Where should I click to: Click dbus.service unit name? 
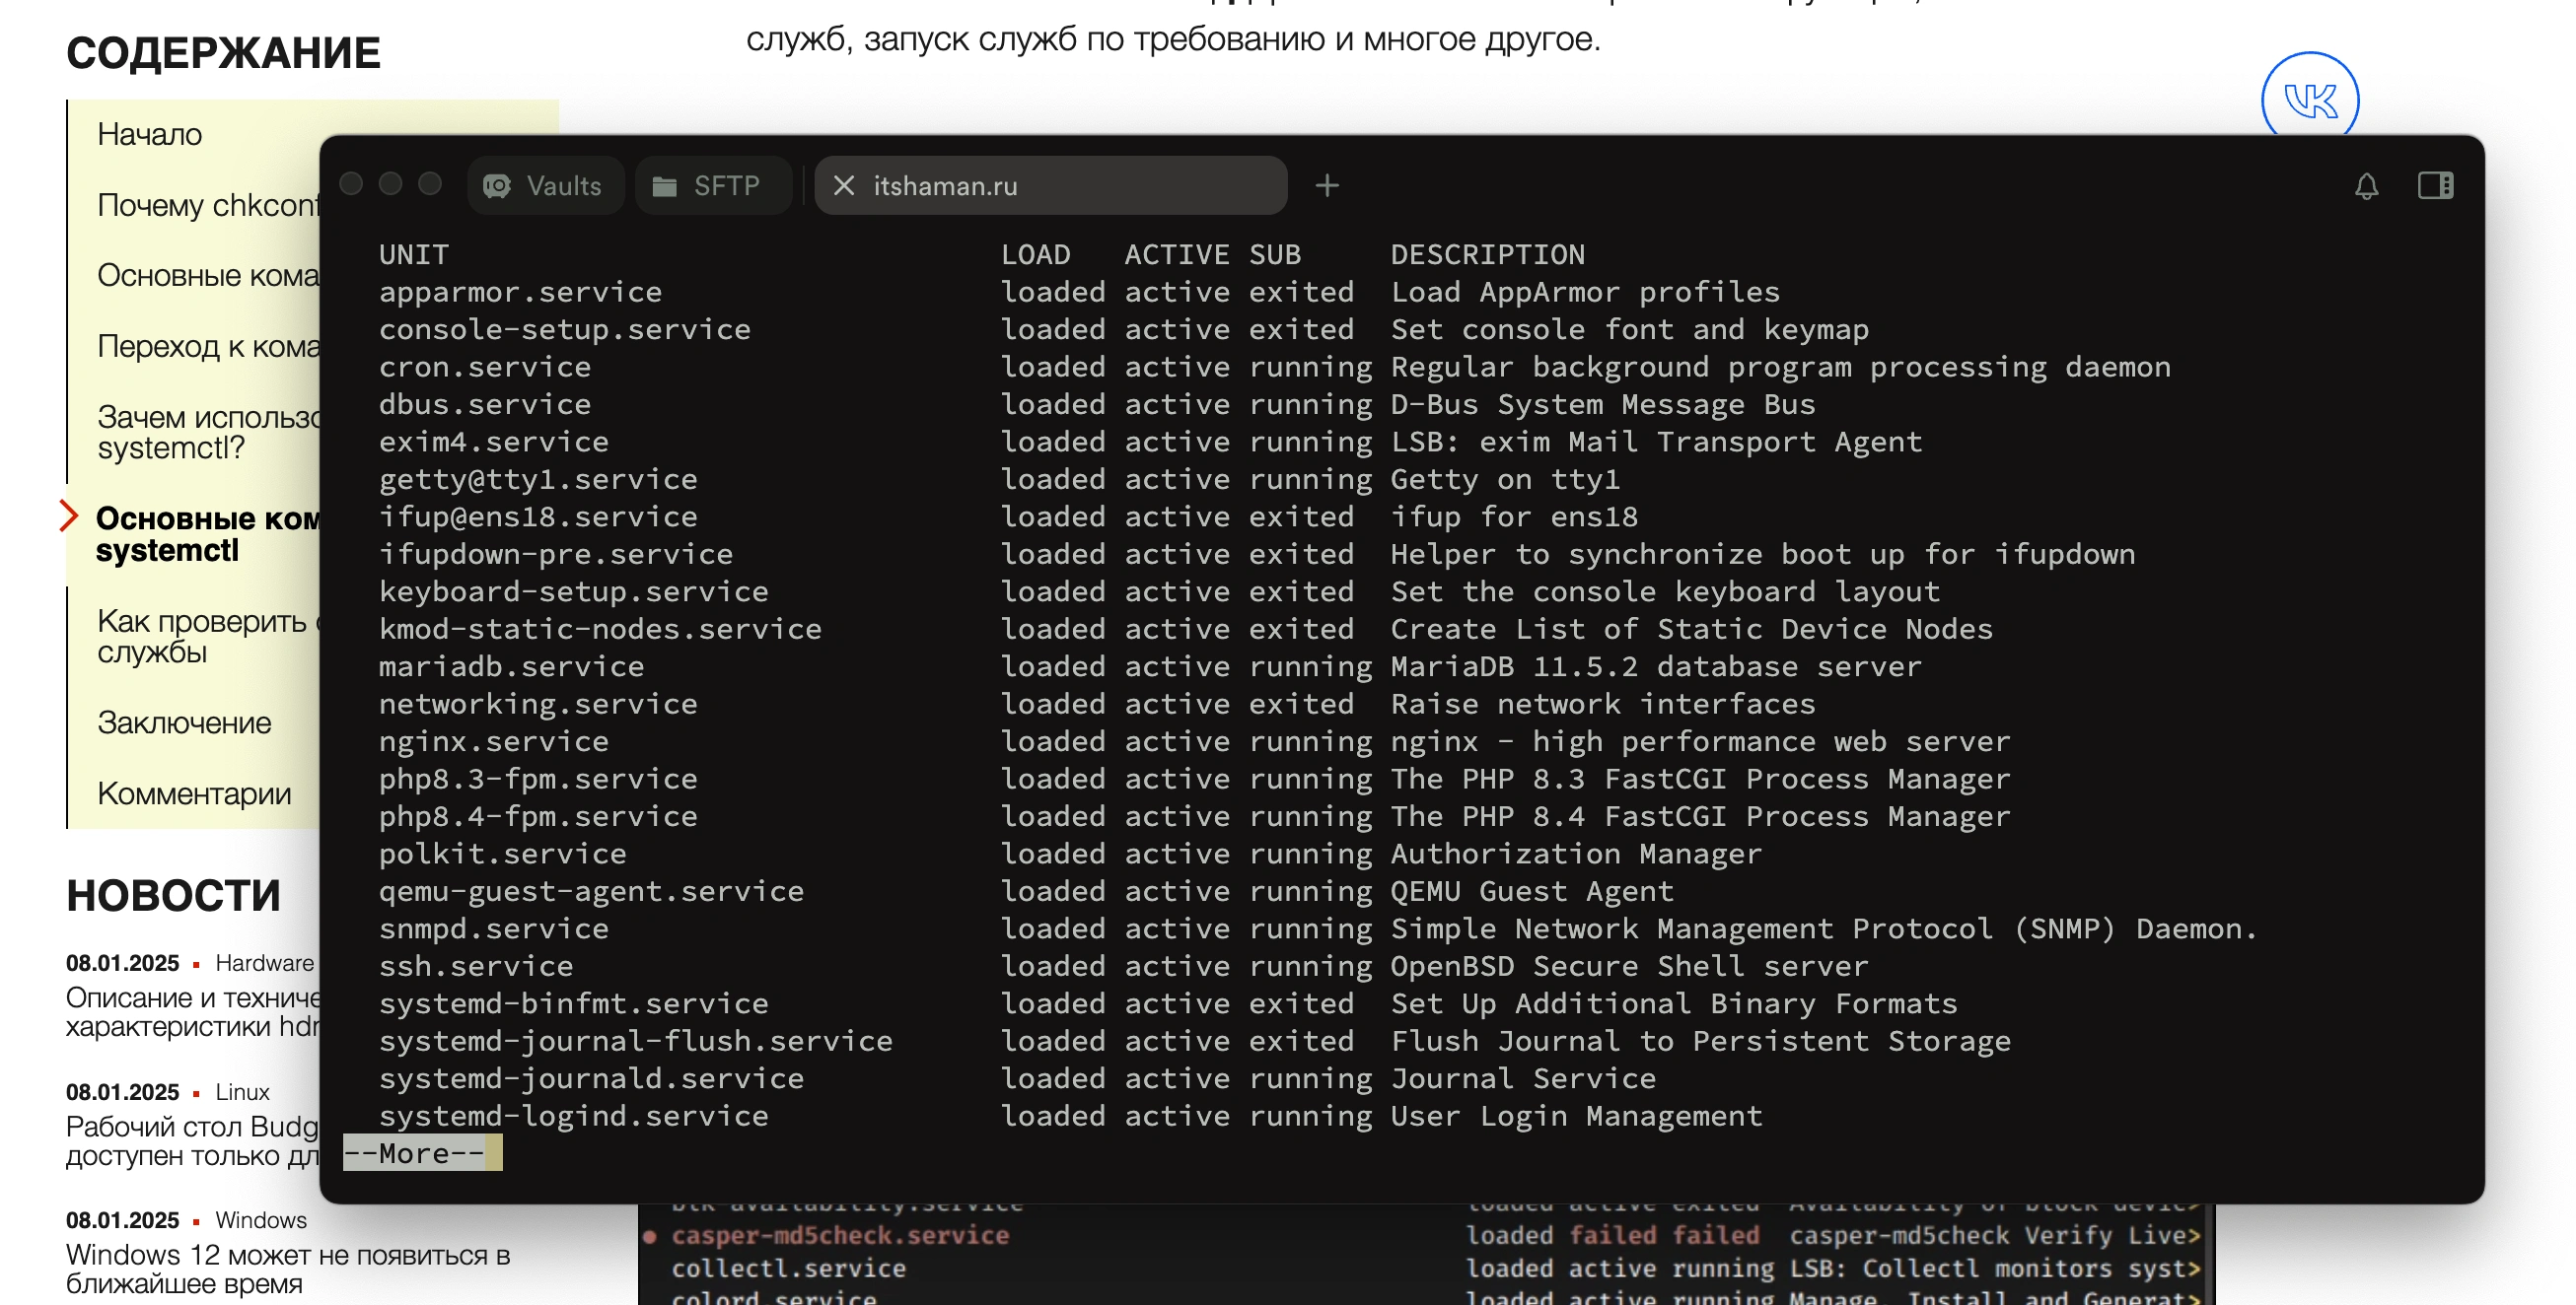(485, 404)
